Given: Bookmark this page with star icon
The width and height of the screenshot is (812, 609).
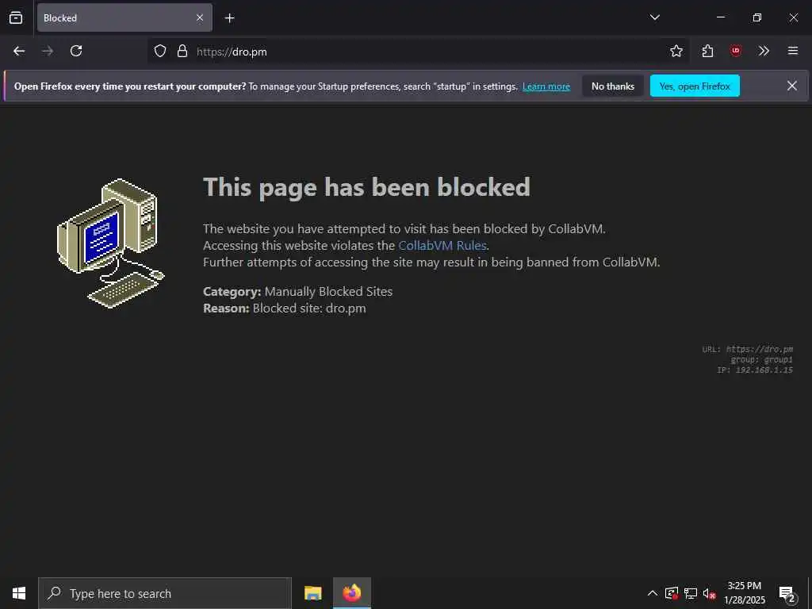Looking at the screenshot, I should (x=676, y=51).
